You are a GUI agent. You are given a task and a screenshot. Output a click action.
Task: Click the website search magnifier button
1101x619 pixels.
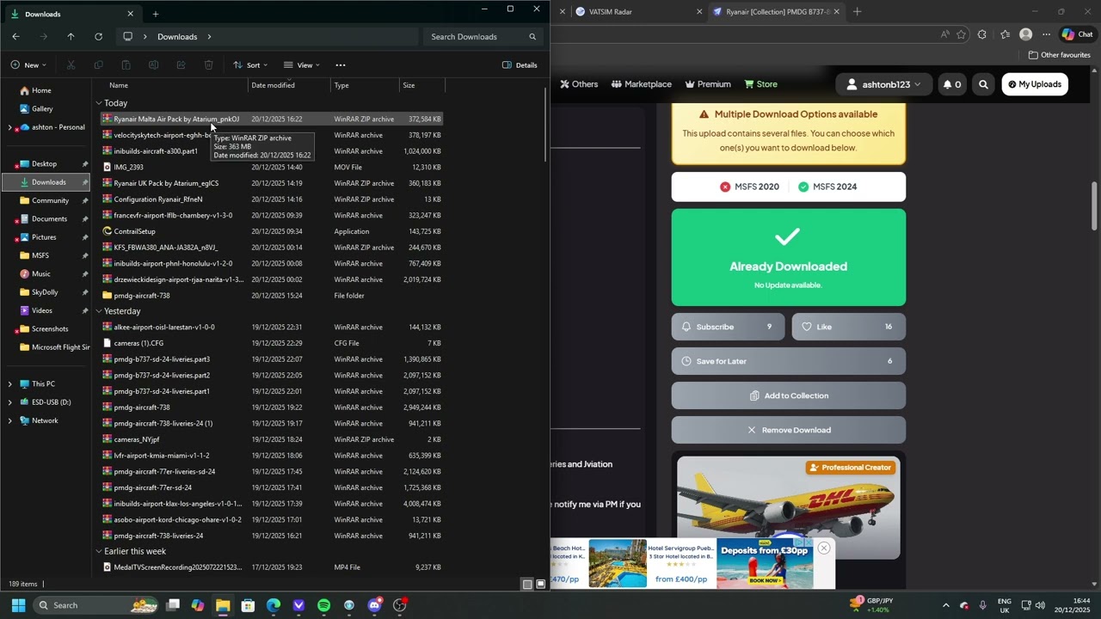pyautogui.click(x=983, y=84)
